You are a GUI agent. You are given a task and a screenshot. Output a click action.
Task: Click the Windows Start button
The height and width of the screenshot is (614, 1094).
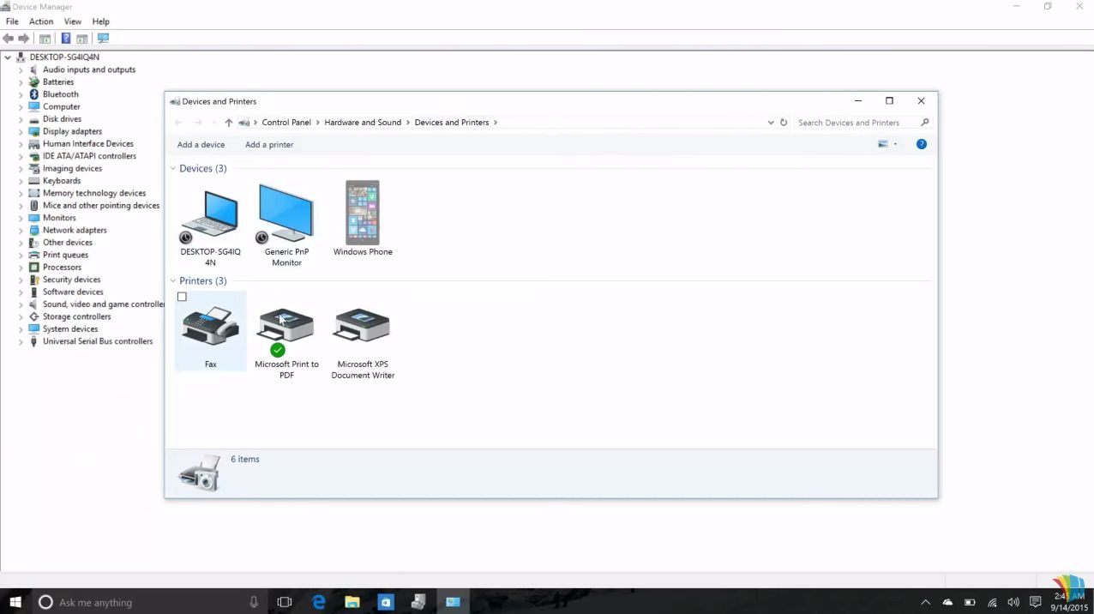tap(15, 602)
